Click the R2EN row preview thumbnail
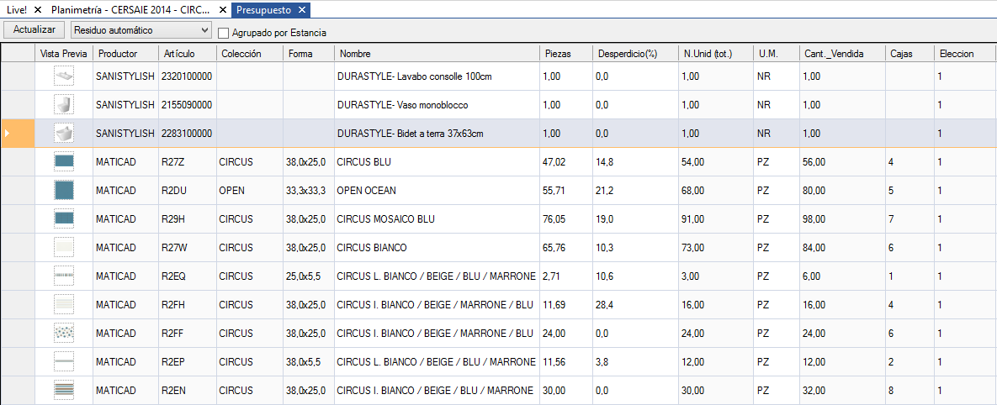The height and width of the screenshot is (405, 997). pos(64,391)
